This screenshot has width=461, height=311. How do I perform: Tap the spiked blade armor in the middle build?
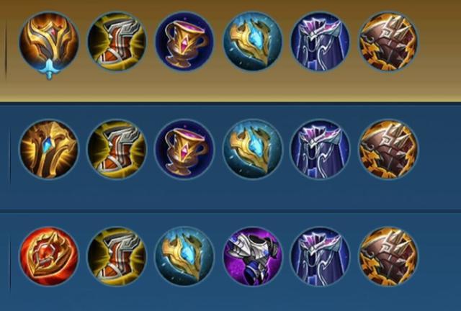tap(388, 149)
